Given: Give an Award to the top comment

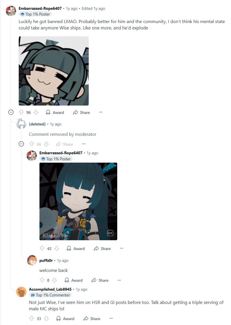Looking at the screenshot, I should [x=55, y=112].
